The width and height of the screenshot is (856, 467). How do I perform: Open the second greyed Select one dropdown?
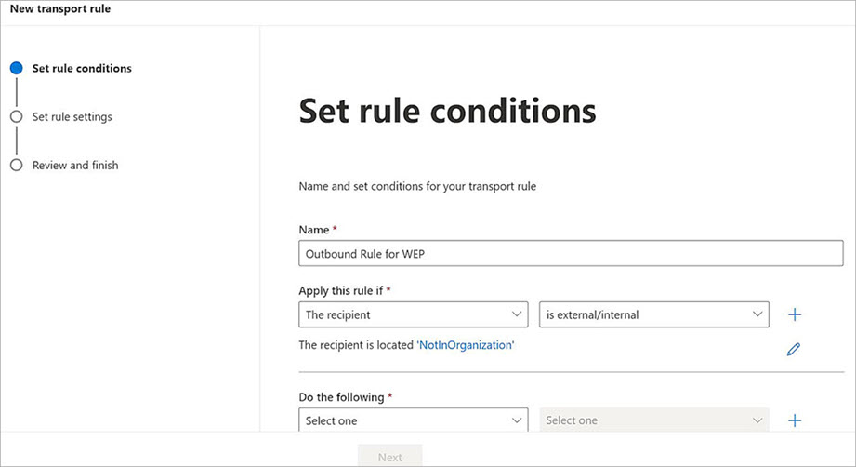click(x=654, y=420)
